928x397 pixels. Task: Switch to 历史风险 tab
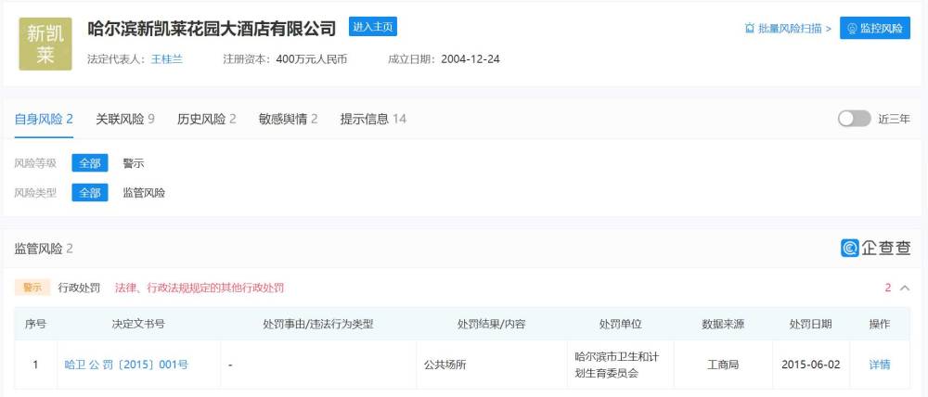point(207,119)
